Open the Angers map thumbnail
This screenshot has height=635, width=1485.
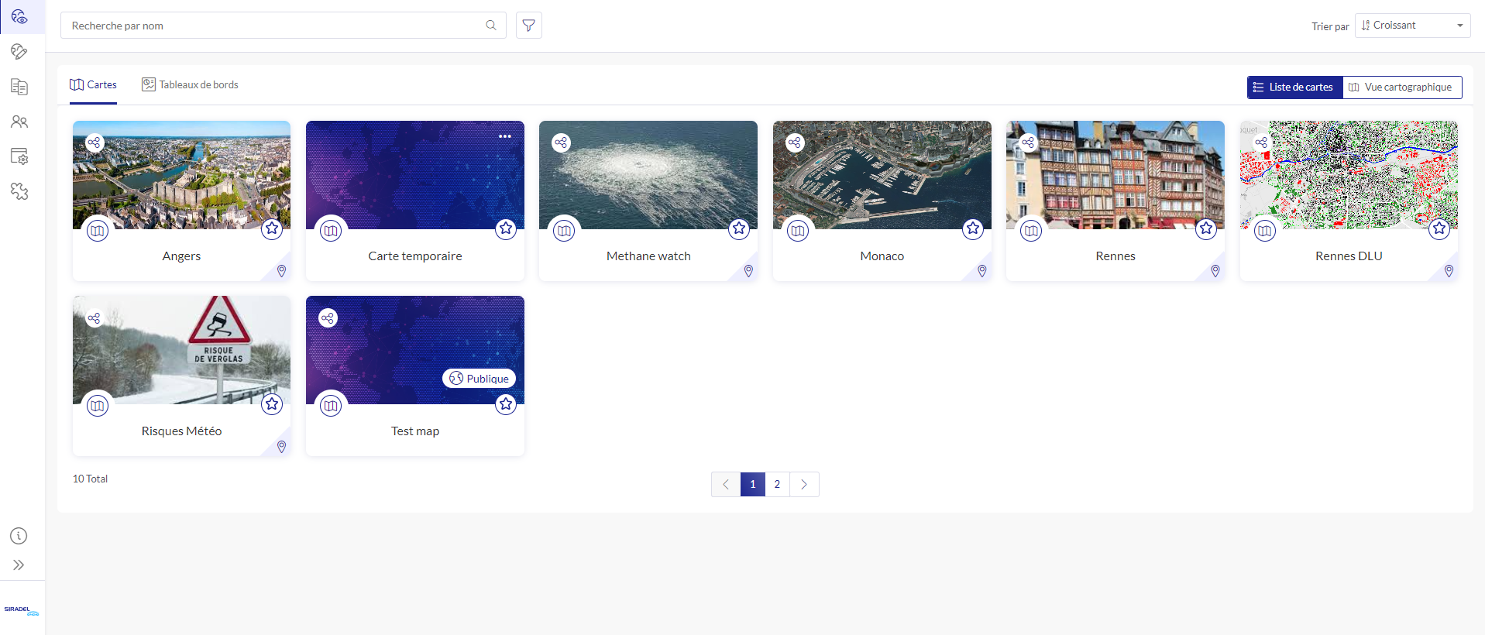[x=182, y=175]
